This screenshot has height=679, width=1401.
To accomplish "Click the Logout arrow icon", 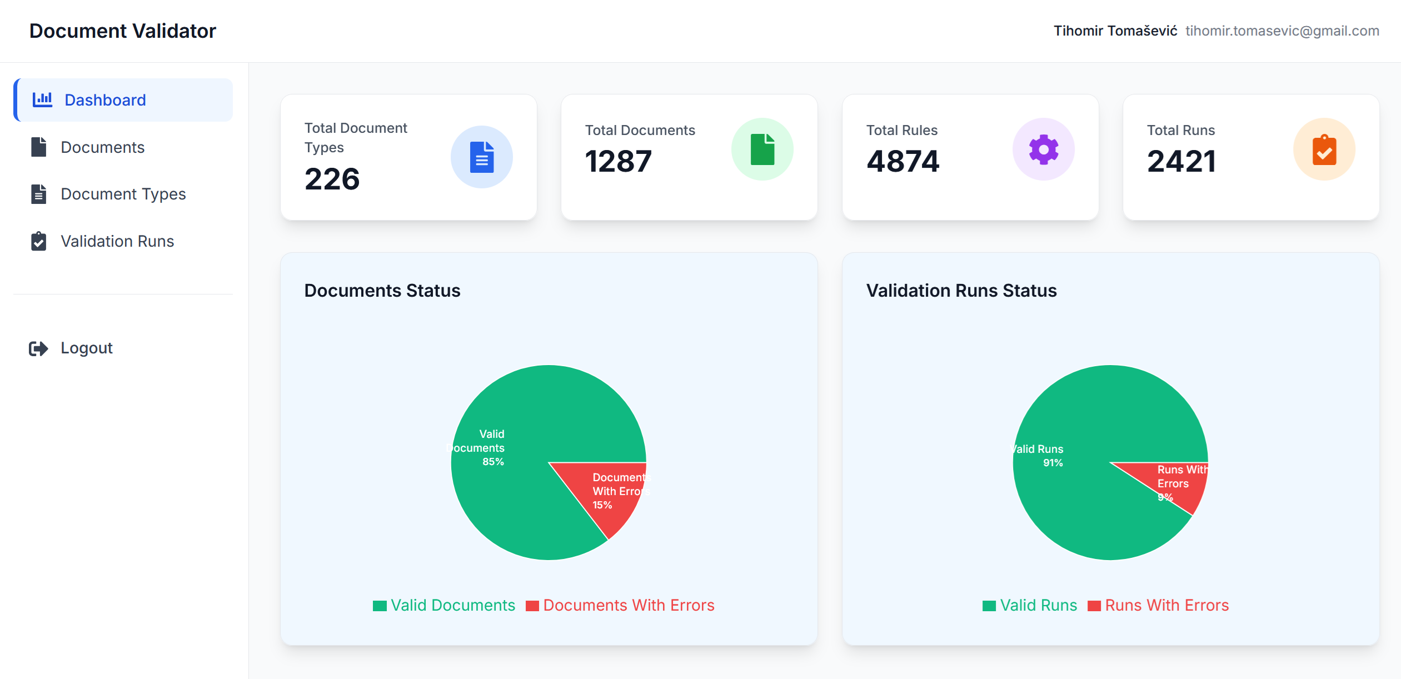I will coord(37,348).
